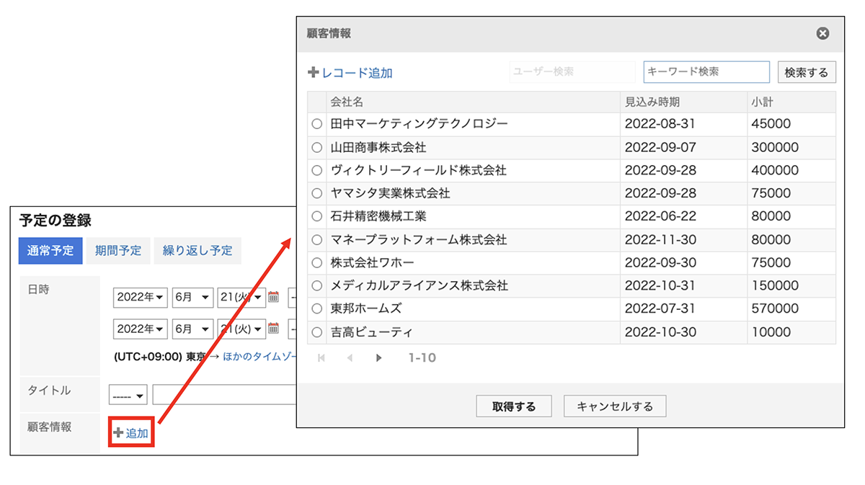Open the 6月 month dropdown

click(192, 298)
